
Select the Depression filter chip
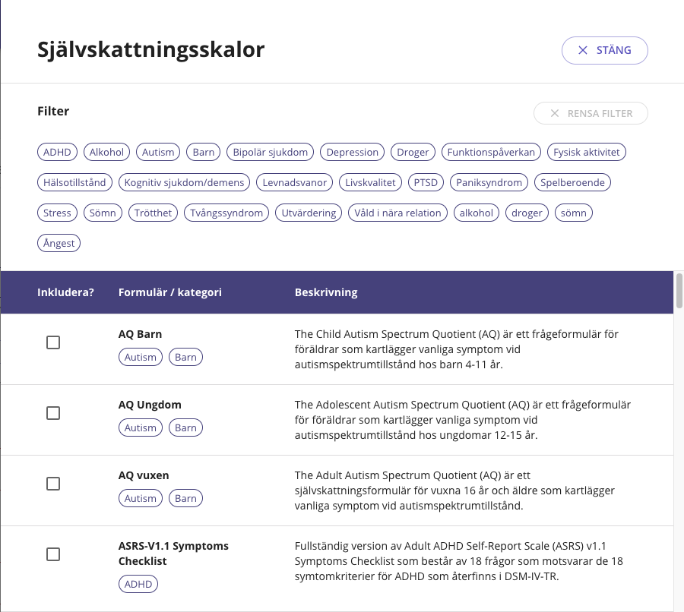tap(352, 152)
